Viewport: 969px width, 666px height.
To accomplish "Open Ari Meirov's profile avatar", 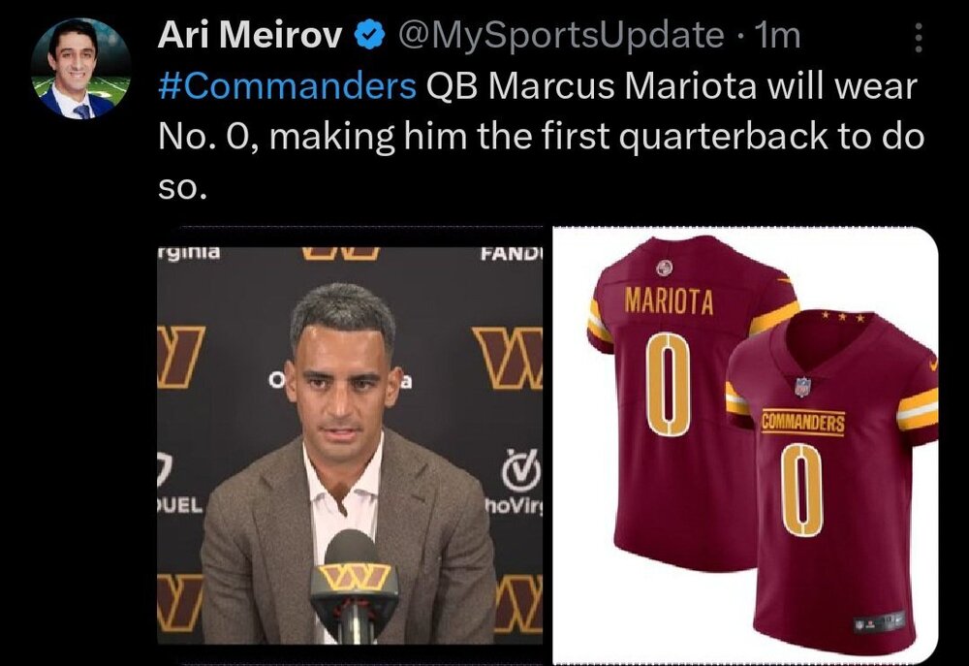I will 80,69.
